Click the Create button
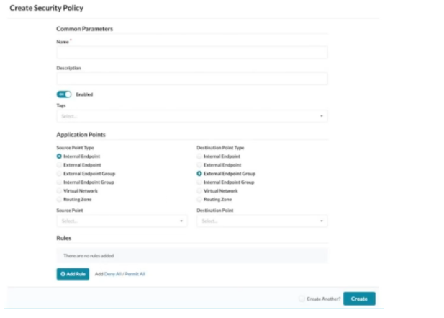This screenshot has width=444, height=318. click(x=359, y=299)
